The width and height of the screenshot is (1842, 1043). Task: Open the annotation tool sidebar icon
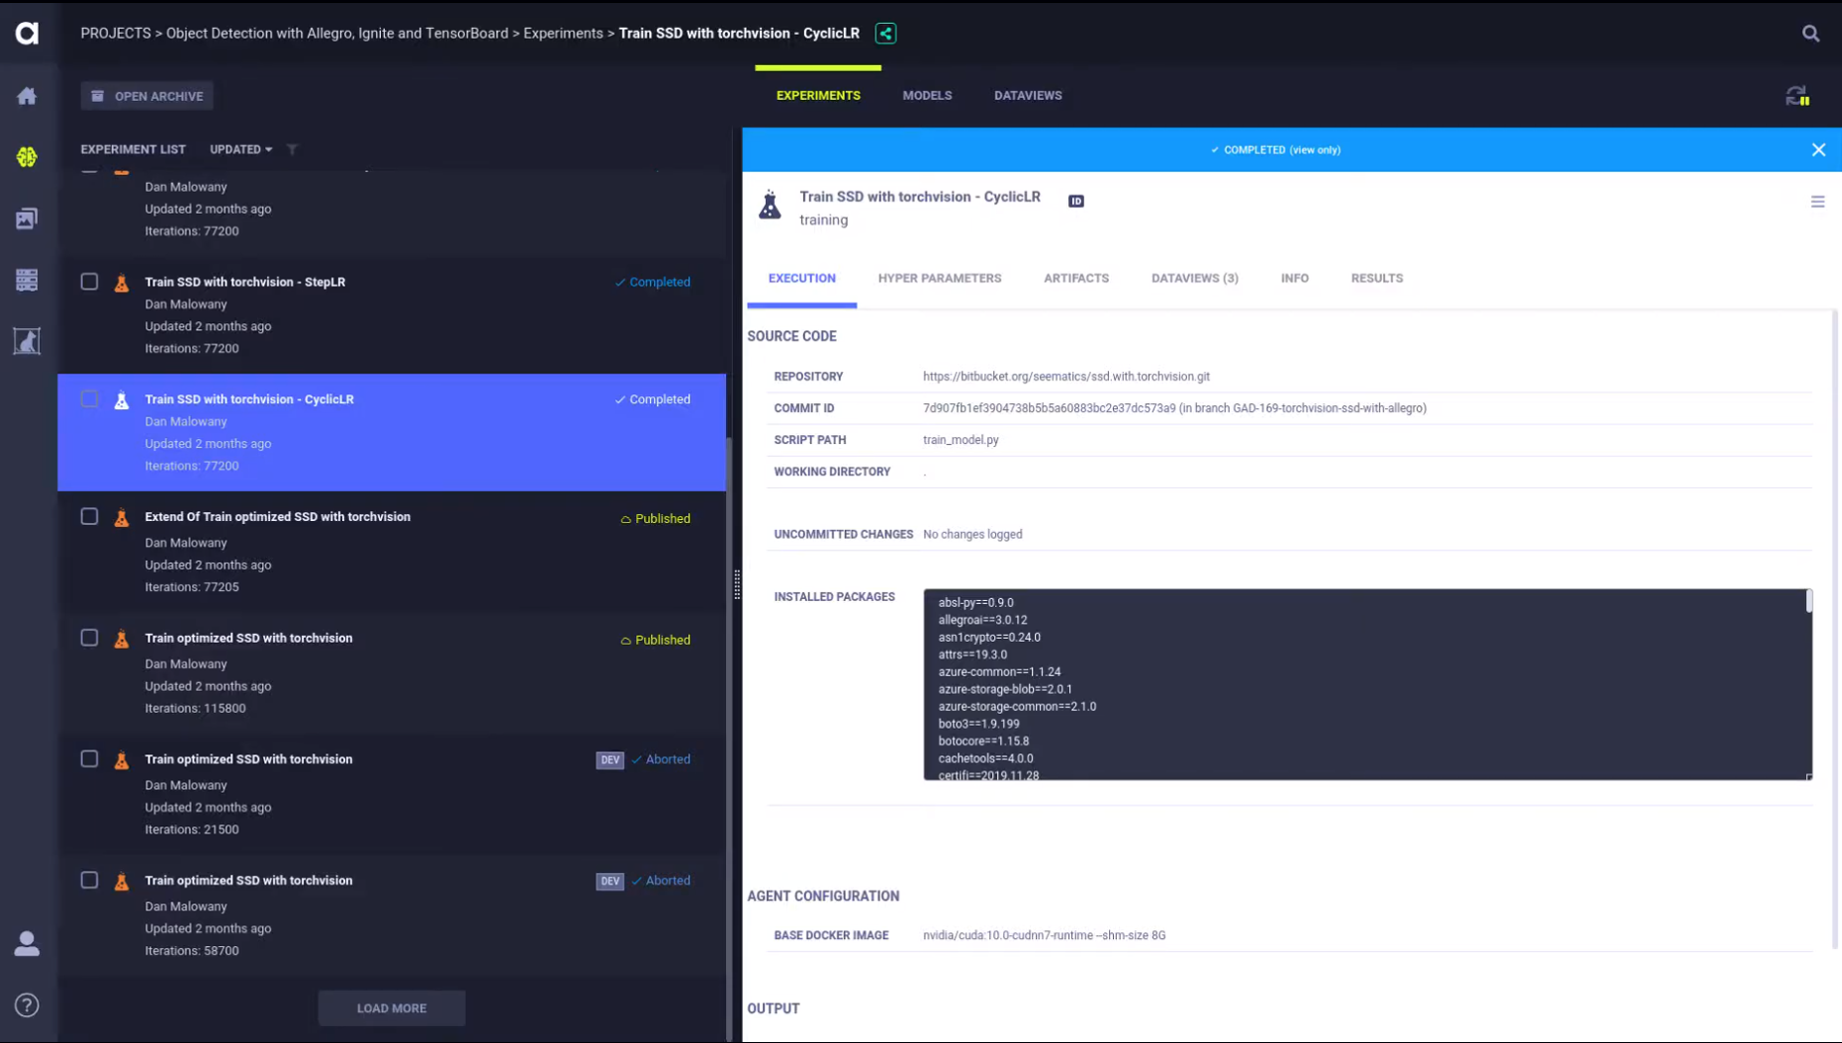(x=27, y=341)
